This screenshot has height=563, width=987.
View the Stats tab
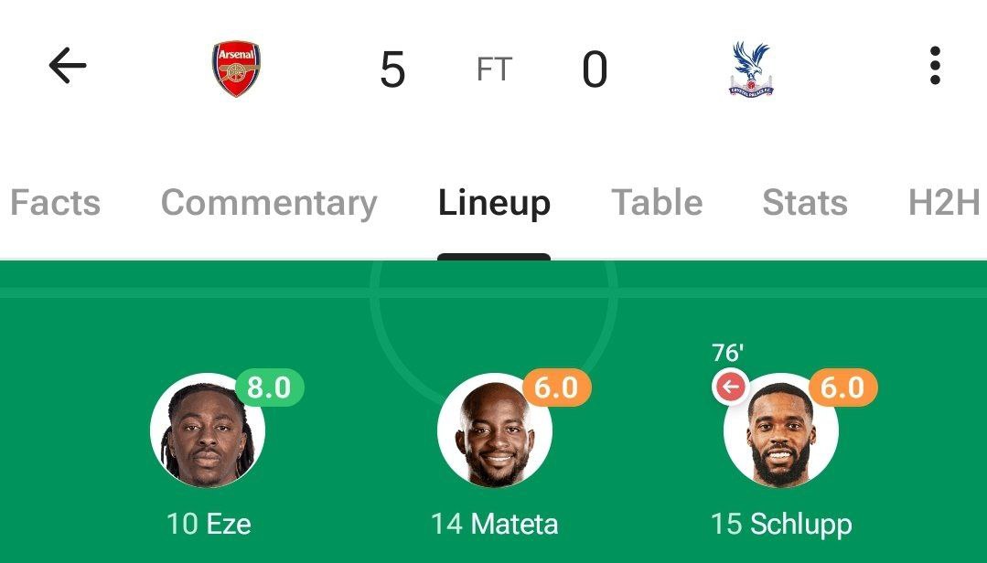point(805,202)
